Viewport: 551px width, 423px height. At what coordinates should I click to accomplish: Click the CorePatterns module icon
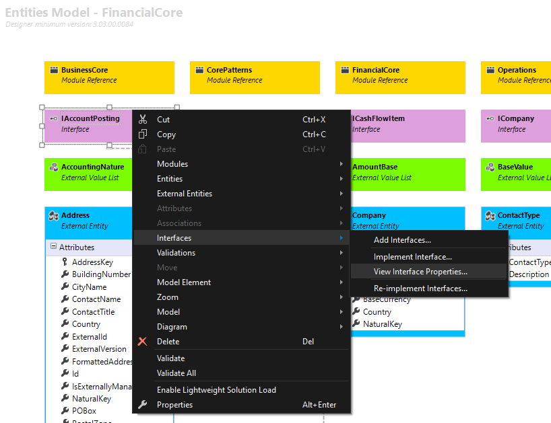point(199,70)
